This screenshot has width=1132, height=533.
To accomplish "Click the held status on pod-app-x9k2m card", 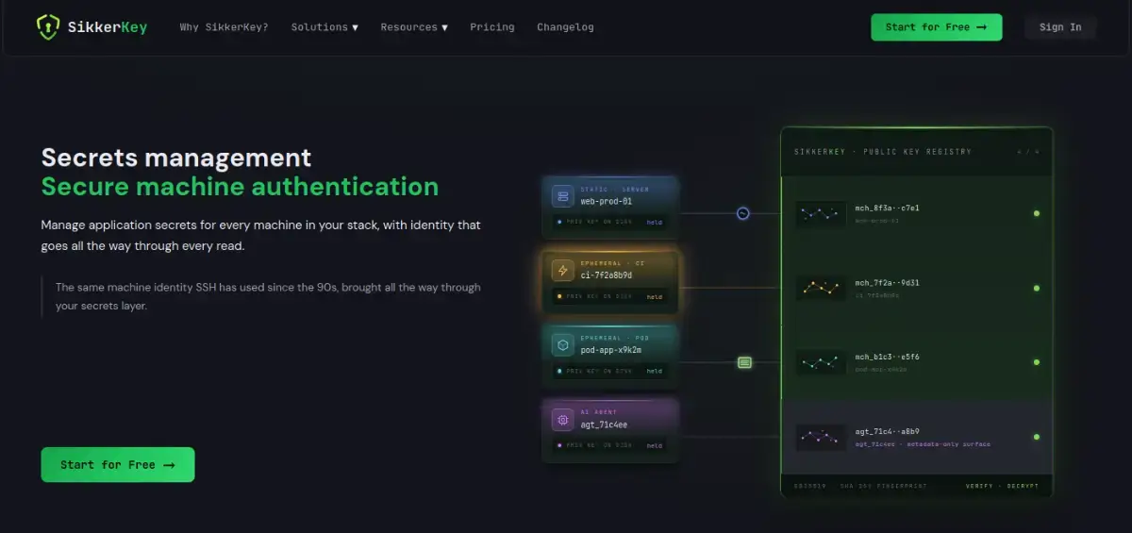I will [x=654, y=371].
